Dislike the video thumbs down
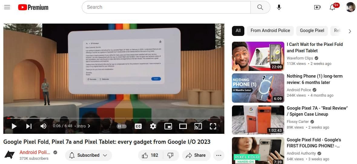 tap(170, 155)
